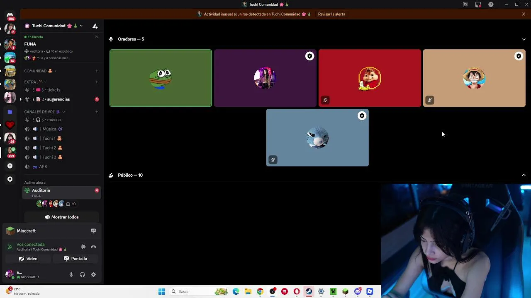Disconnect from voice with hang-up icon
Screen dimensions: 531x298
[93, 247]
